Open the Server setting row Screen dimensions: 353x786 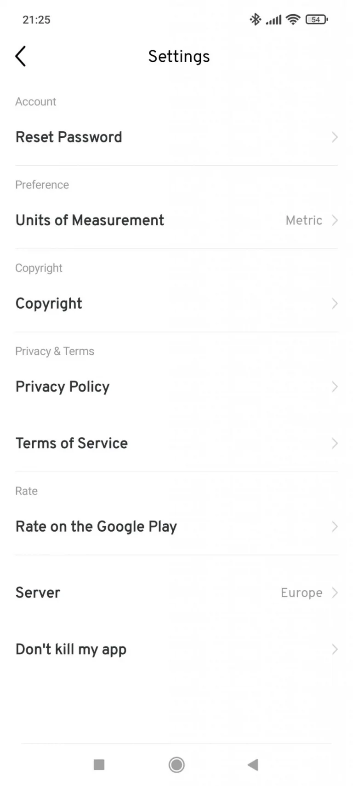(176, 592)
